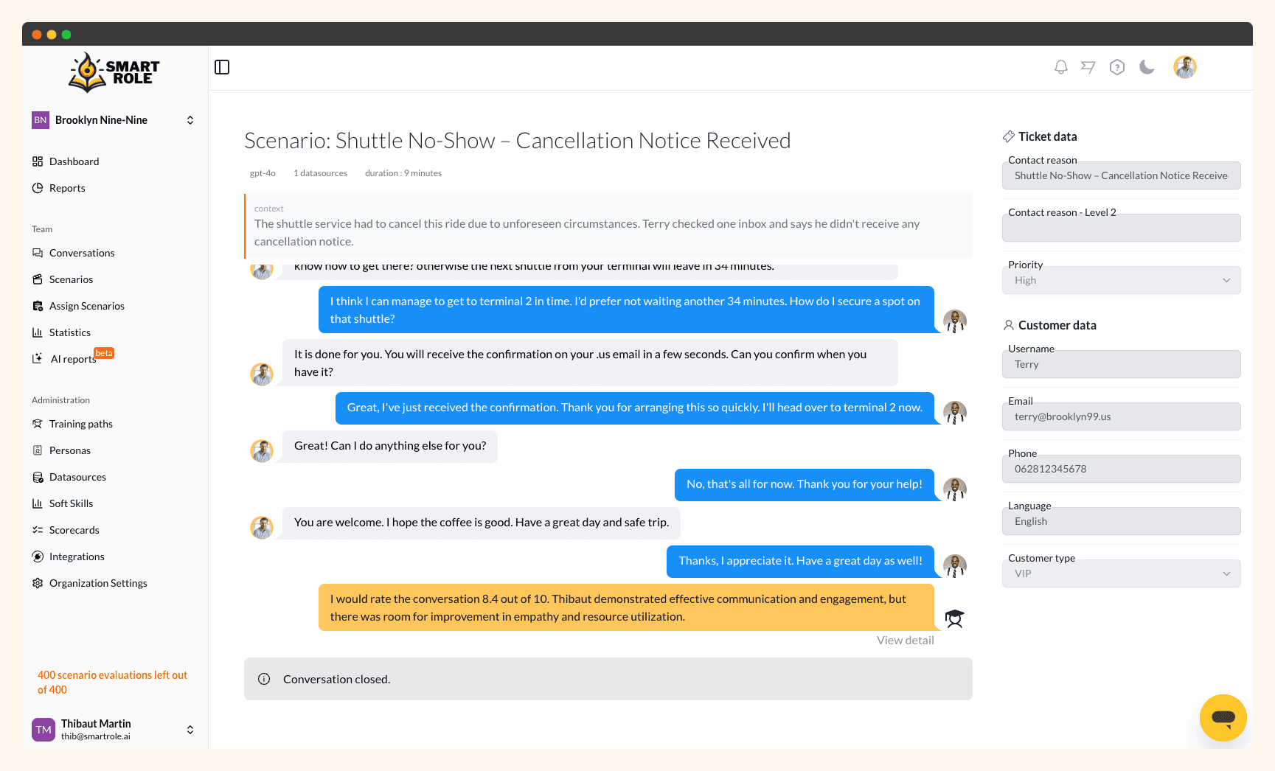Click the AI reports sparkle icon

(38, 359)
